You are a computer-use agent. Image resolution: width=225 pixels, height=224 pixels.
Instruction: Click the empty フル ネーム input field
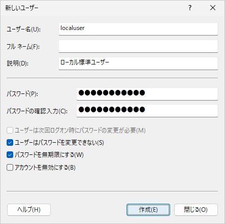138,46
